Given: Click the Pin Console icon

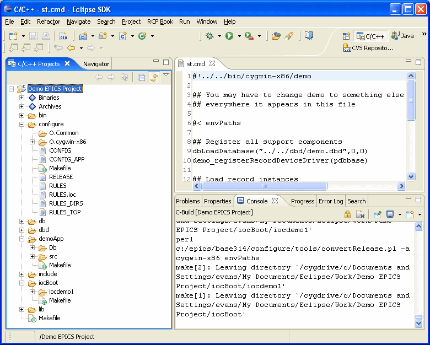Looking at the screenshot, I should tap(378, 214).
